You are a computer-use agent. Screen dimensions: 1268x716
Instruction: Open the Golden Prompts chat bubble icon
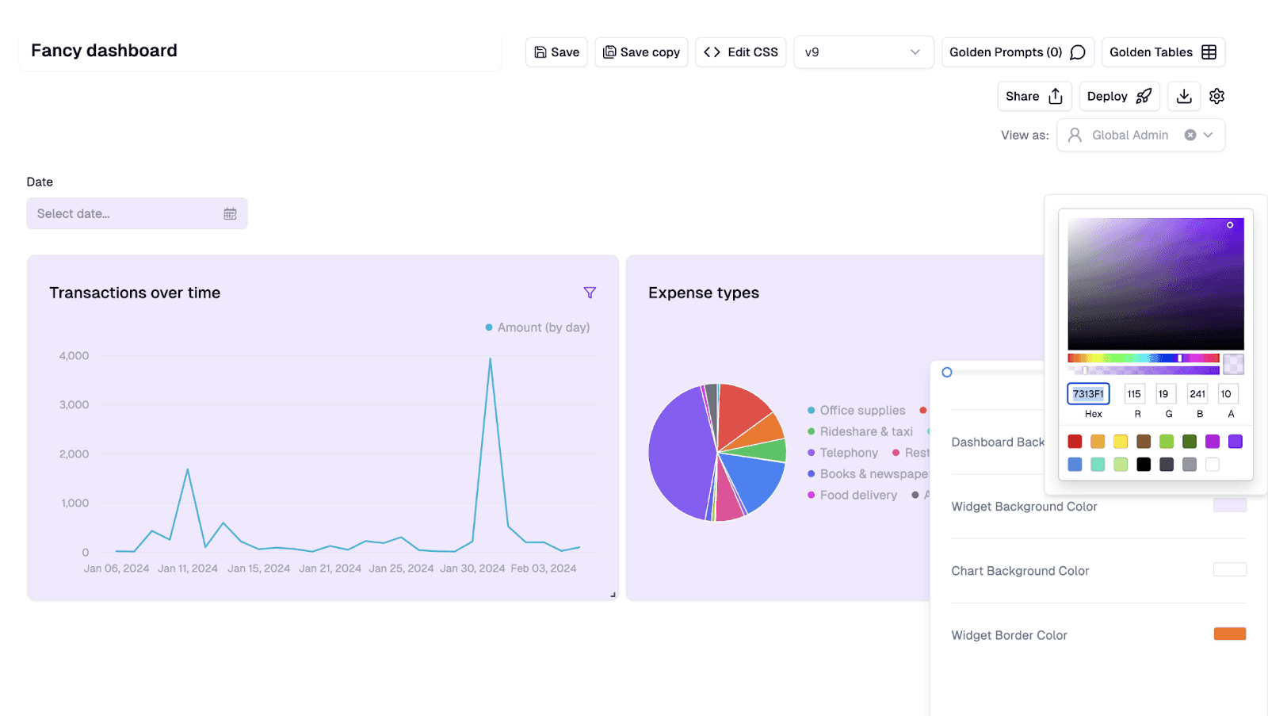[1076, 52]
